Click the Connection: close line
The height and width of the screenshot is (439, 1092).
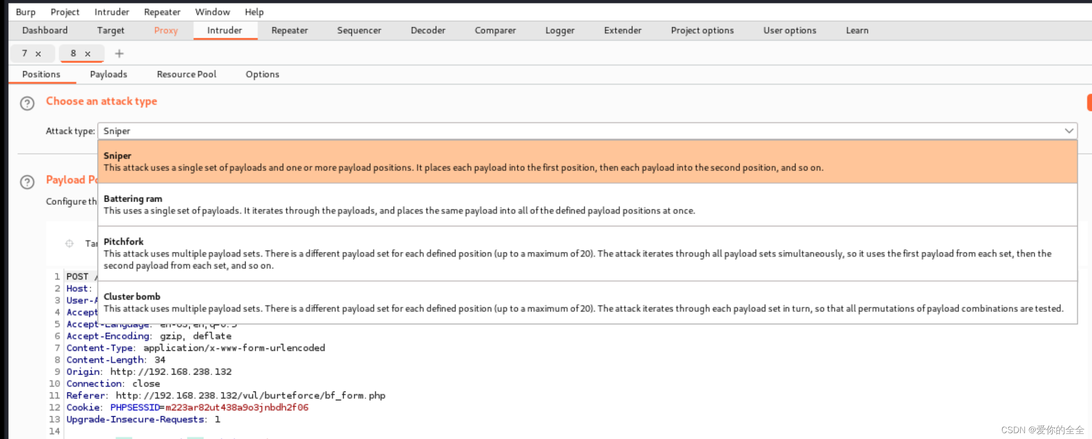[113, 384]
